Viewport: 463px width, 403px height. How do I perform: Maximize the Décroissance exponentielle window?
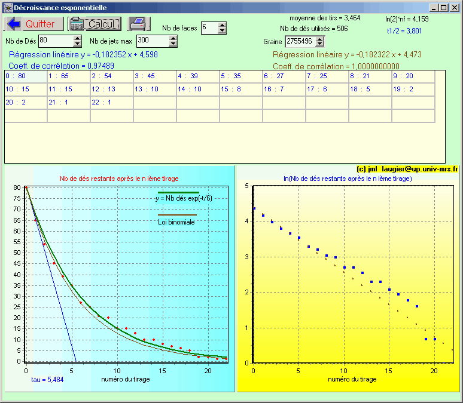click(x=443, y=8)
